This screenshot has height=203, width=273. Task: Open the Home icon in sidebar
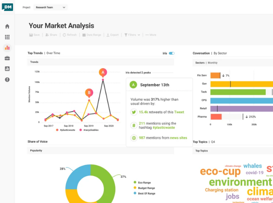[x=7, y=26]
